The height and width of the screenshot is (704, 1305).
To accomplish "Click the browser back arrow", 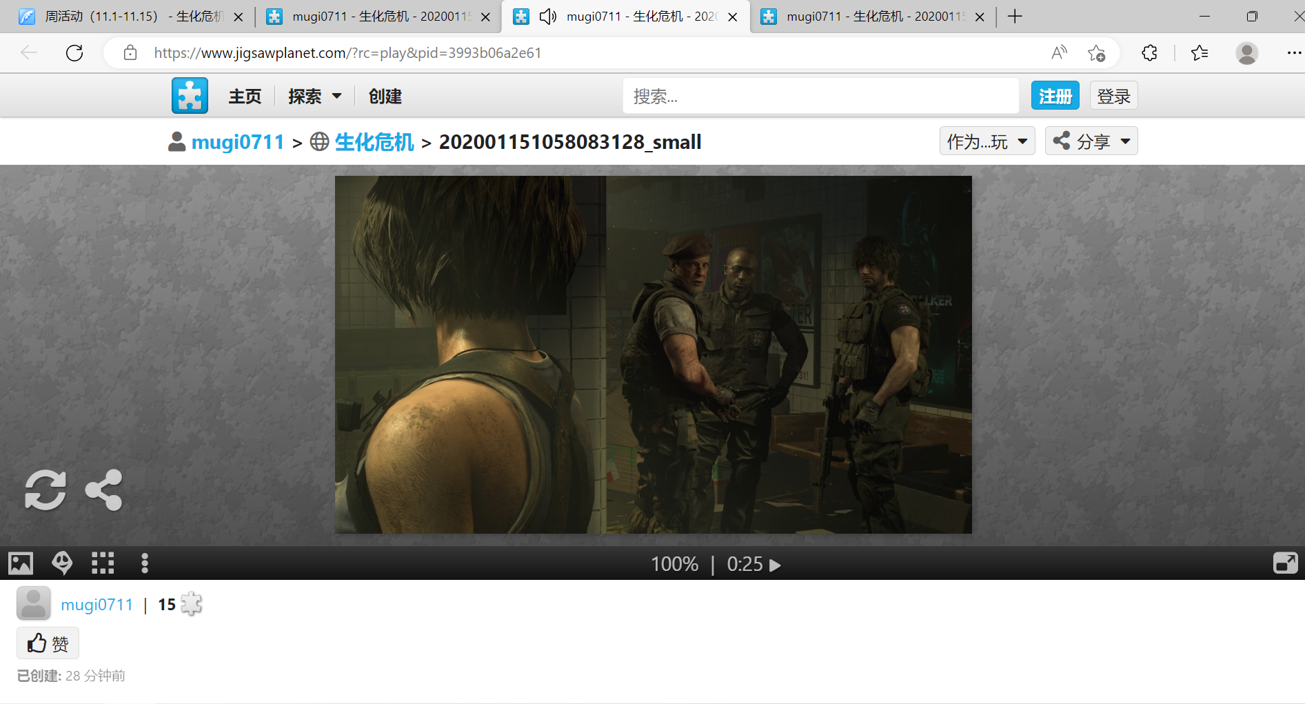I will click(x=29, y=53).
